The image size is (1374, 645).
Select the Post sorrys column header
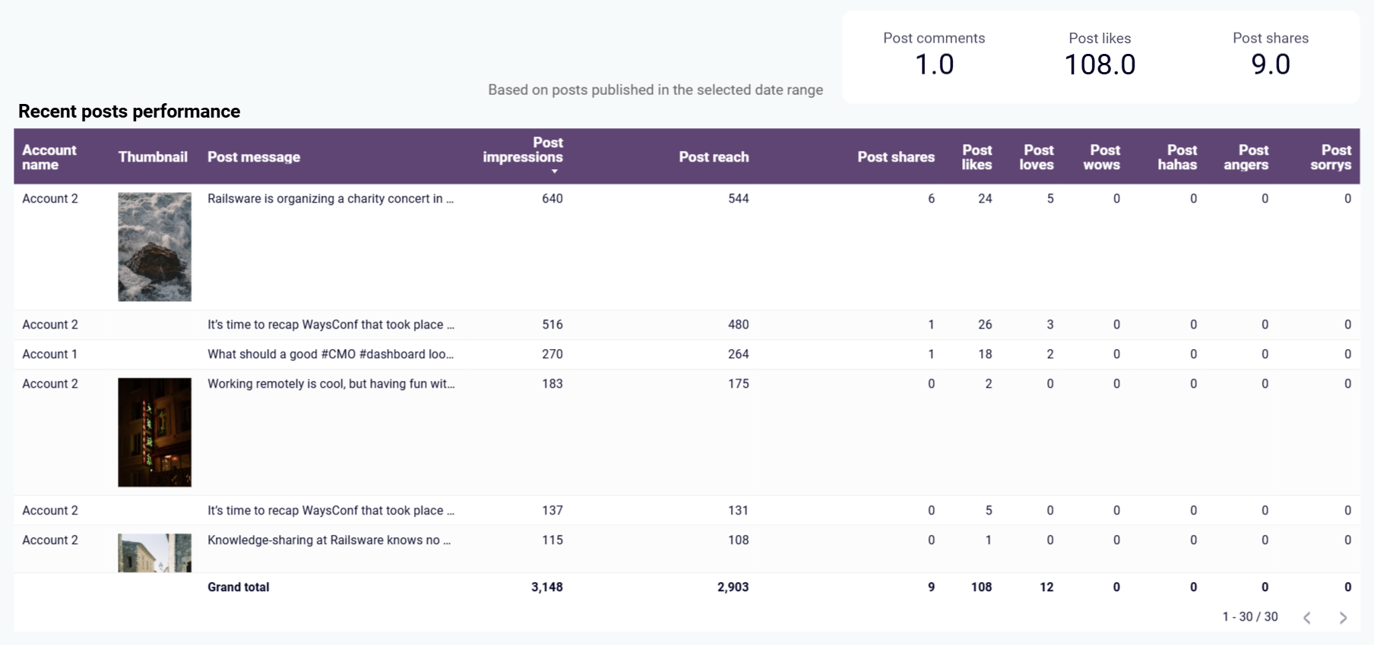1331,157
